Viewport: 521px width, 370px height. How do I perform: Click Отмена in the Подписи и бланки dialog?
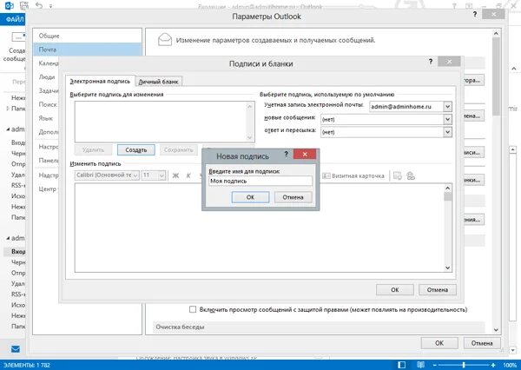(x=438, y=289)
